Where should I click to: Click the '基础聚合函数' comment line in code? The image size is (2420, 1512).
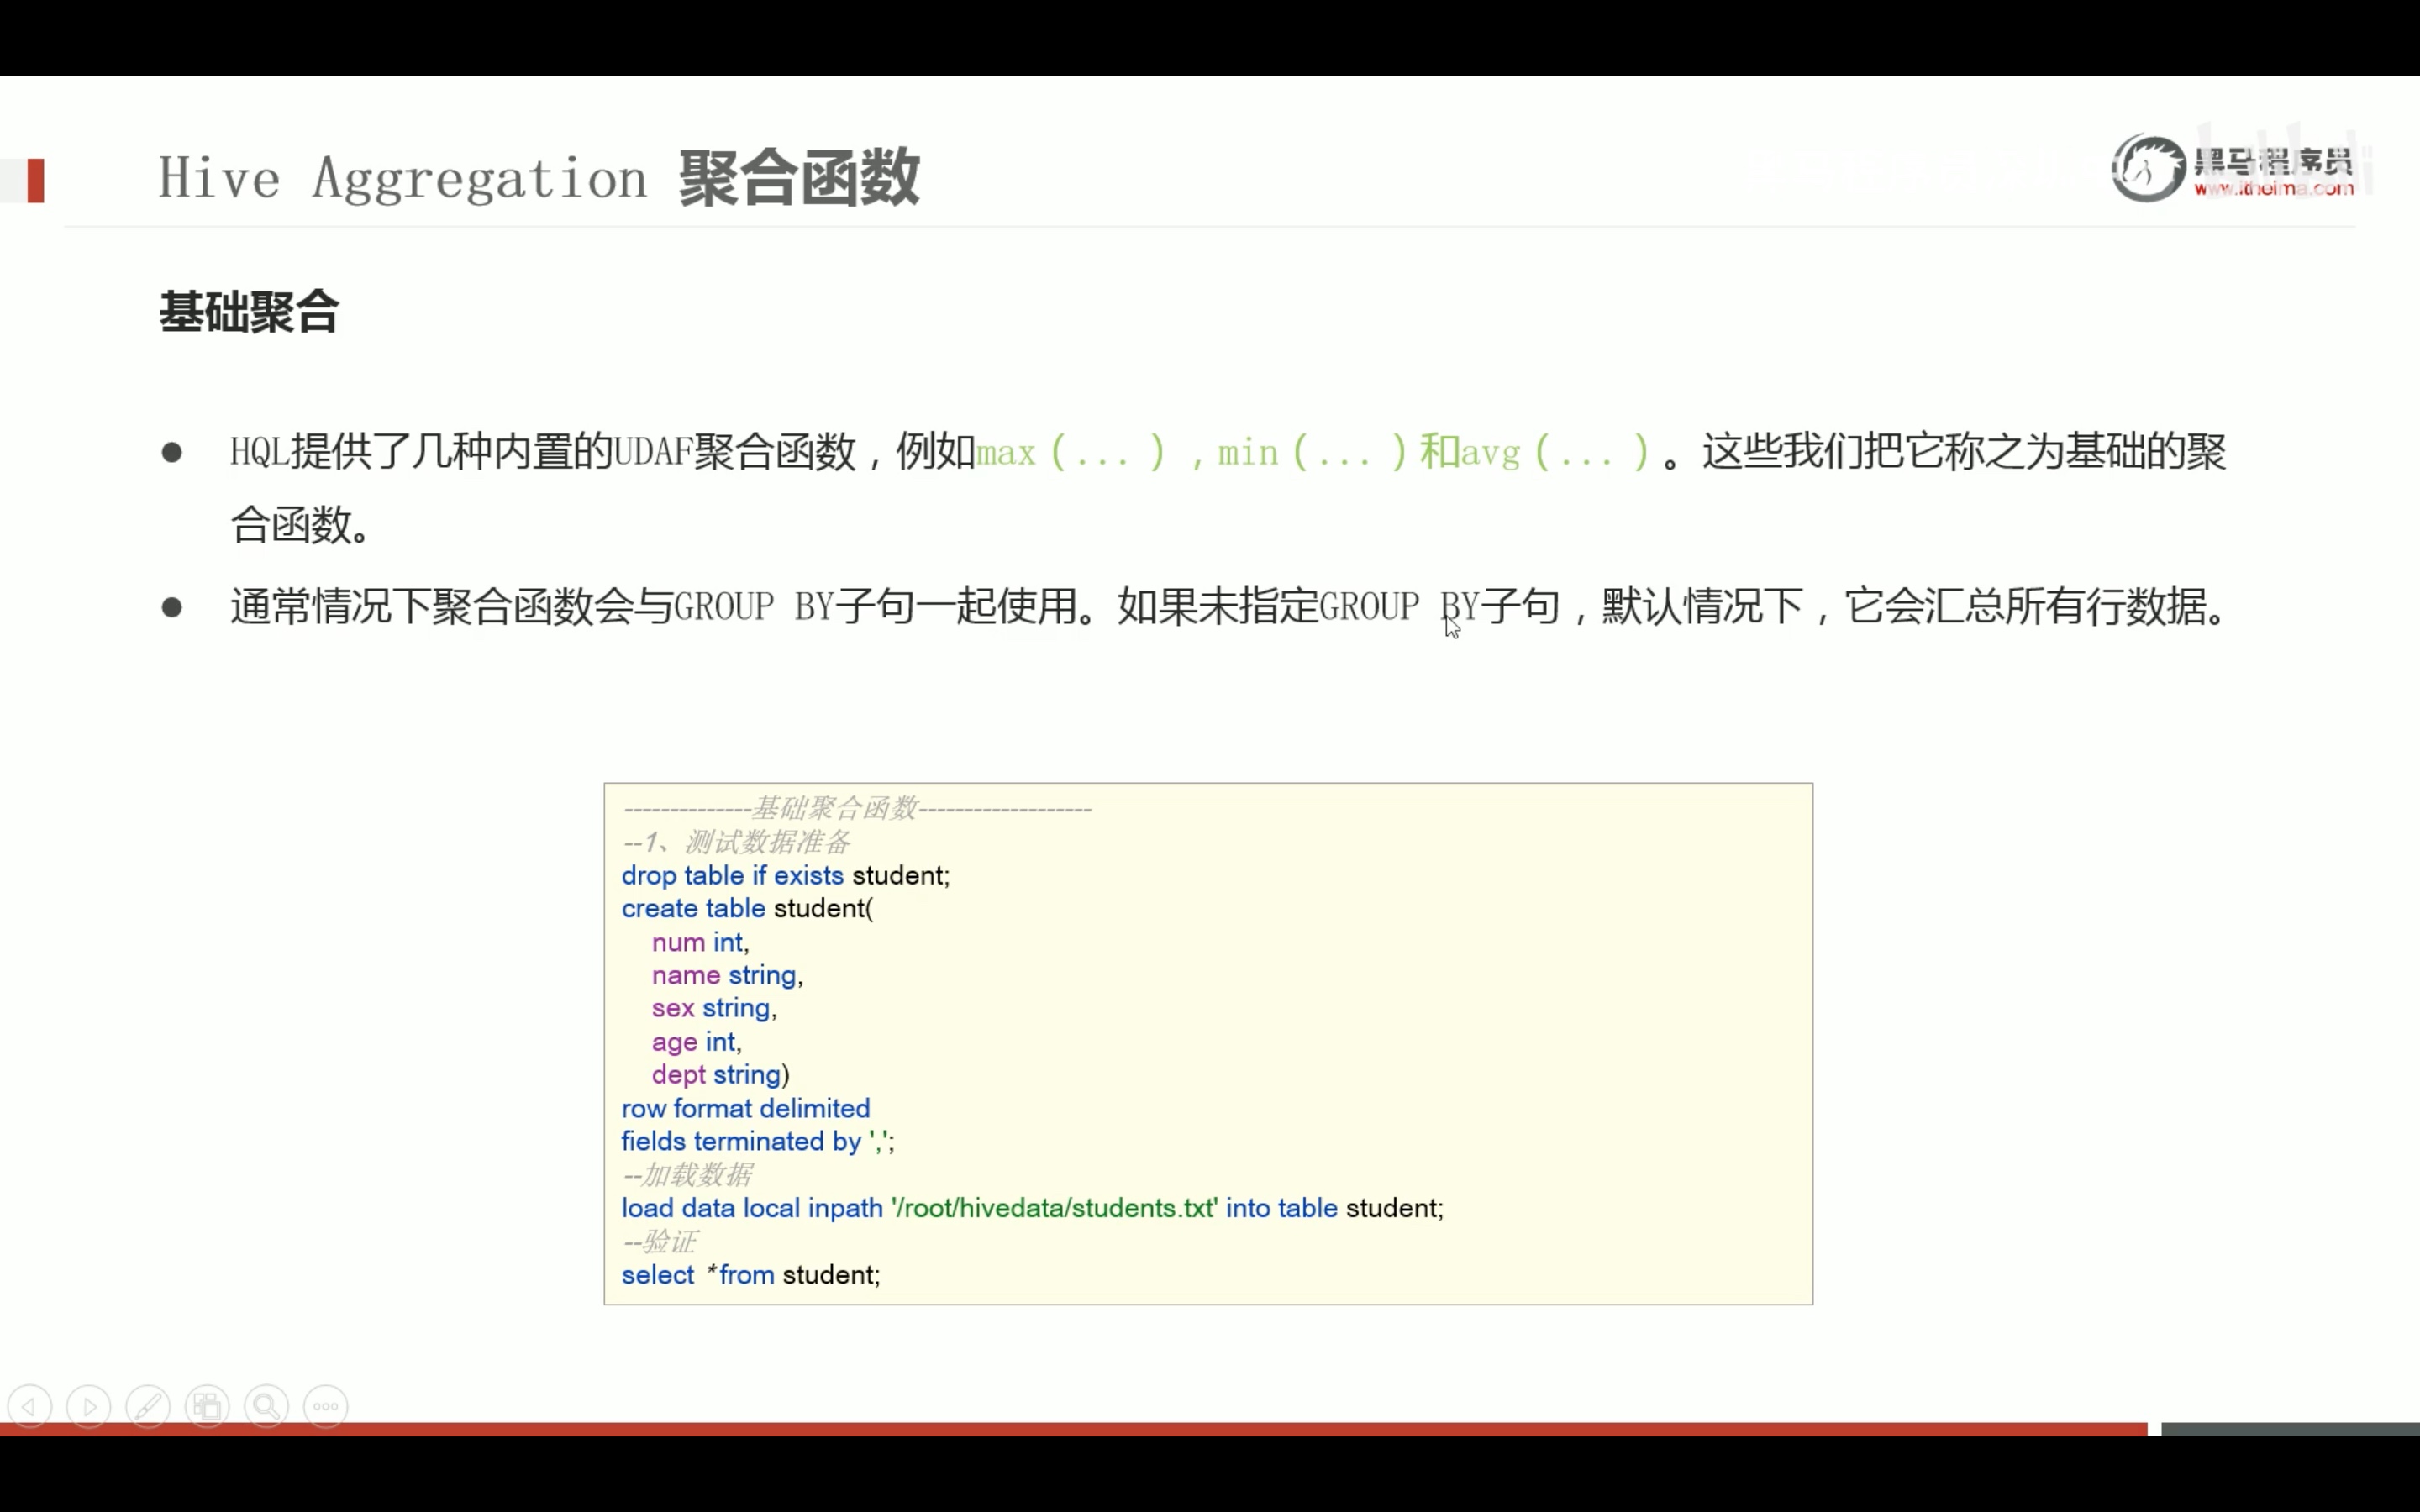coord(857,808)
